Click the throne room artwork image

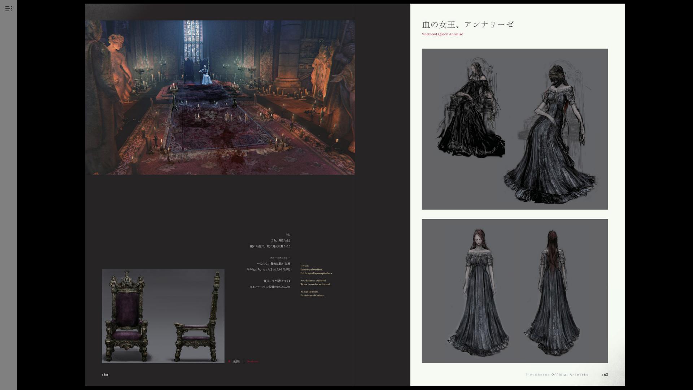click(220, 97)
